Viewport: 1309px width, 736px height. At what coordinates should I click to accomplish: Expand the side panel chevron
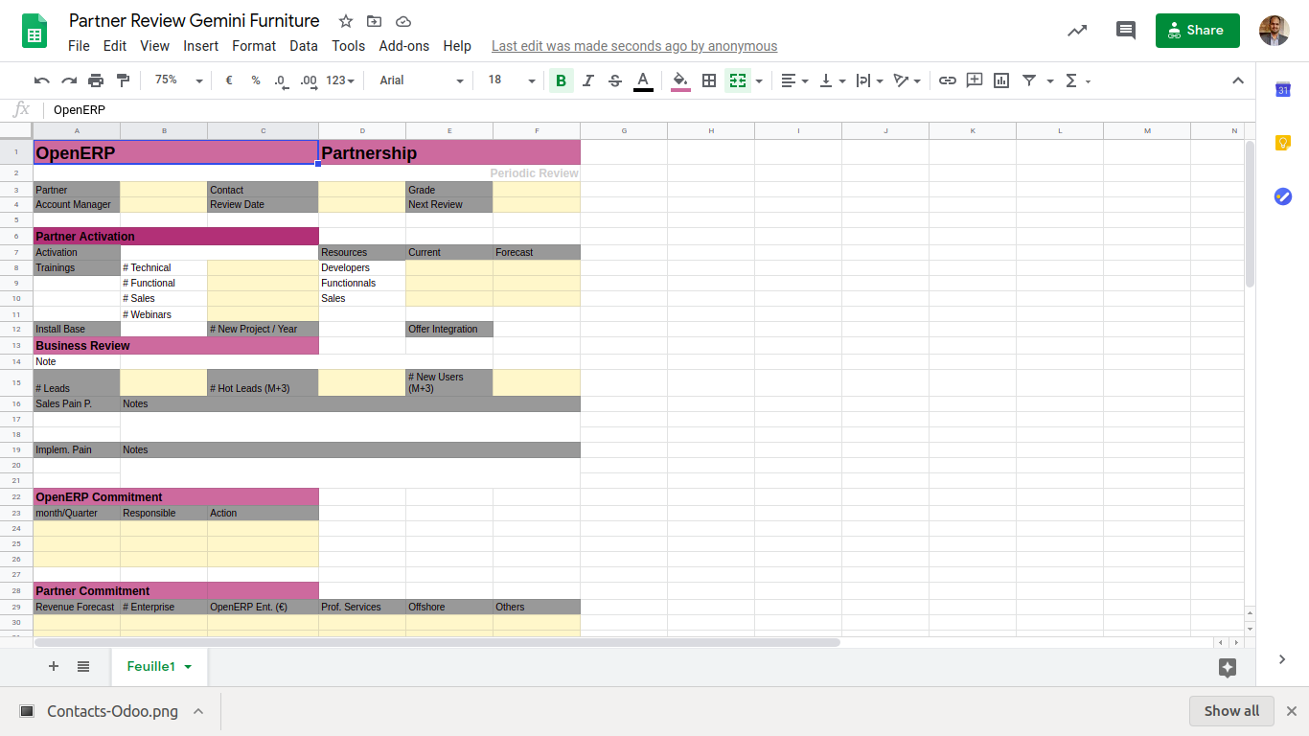(1282, 659)
